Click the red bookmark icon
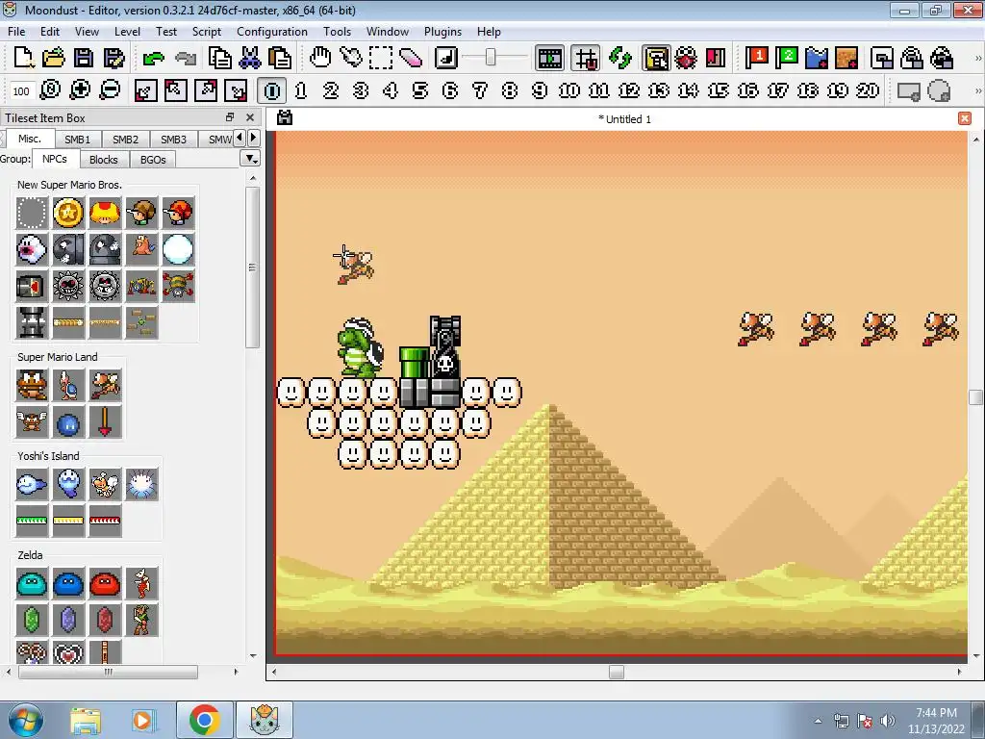This screenshot has width=985, height=739. [x=716, y=58]
